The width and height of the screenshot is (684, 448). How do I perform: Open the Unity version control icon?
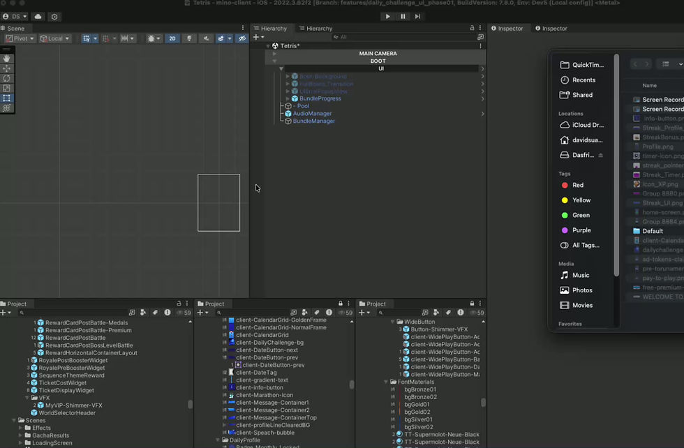54,17
